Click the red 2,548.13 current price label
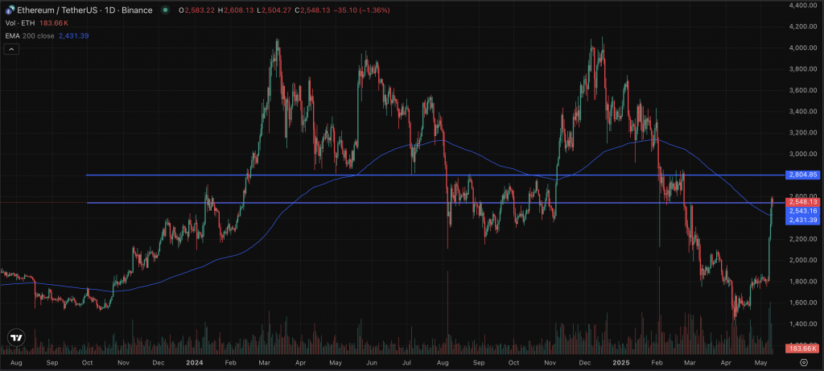This screenshot has width=824, height=371. [802, 202]
